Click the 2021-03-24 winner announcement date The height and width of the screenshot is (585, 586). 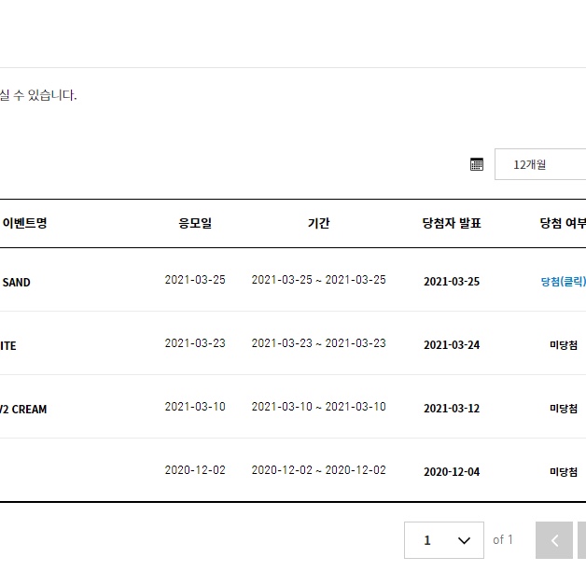452,345
